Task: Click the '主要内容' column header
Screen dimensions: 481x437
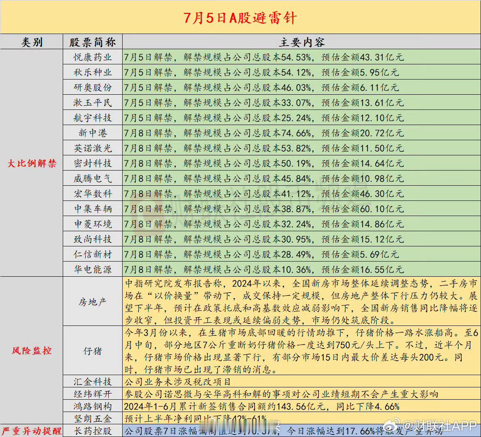Action: 301,42
